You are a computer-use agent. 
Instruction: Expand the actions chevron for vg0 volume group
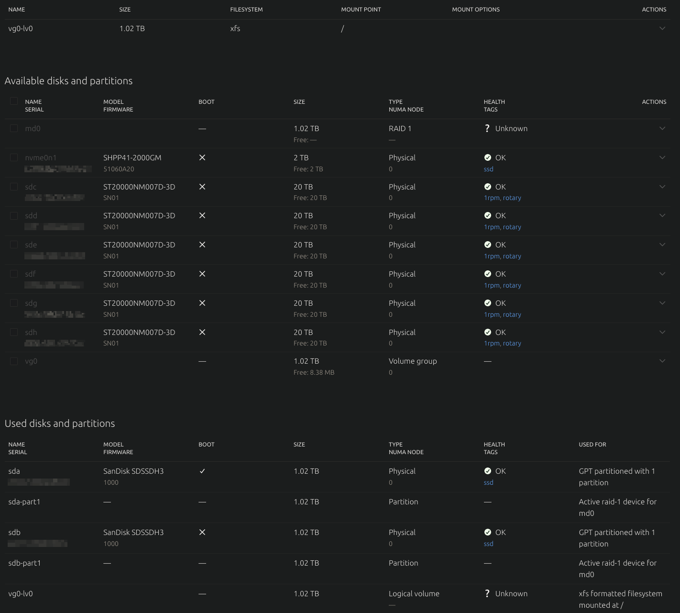[662, 361]
